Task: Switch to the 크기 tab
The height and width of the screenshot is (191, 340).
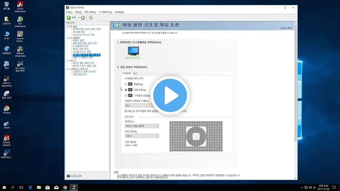Action: pyautogui.click(x=135, y=73)
